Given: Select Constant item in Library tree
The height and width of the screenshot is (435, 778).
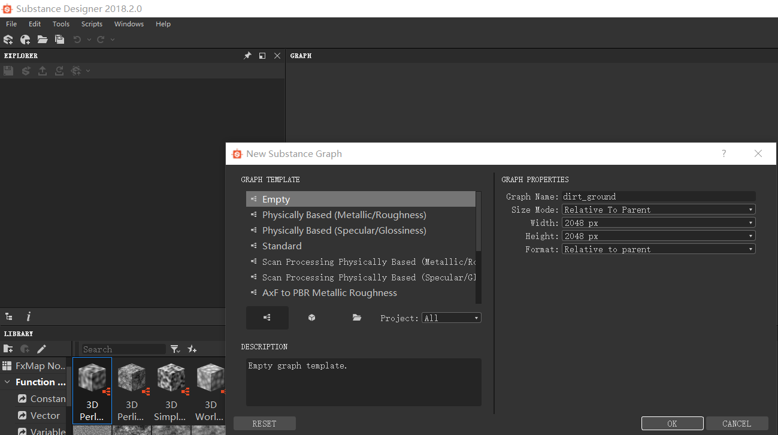Looking at the screenshot, I should coord(41,398).
